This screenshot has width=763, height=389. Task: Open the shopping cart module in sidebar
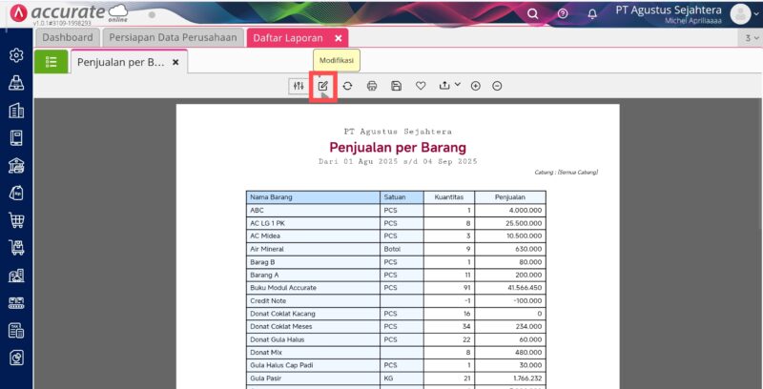click(x=16, y=221)
